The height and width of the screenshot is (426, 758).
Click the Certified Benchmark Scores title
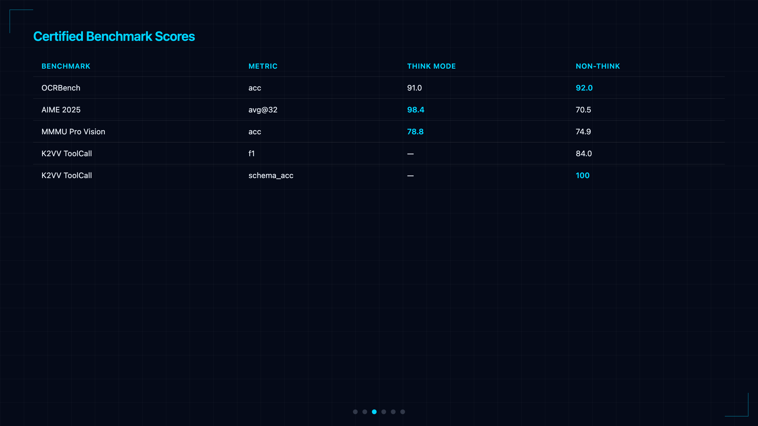[x=114, y=36]
